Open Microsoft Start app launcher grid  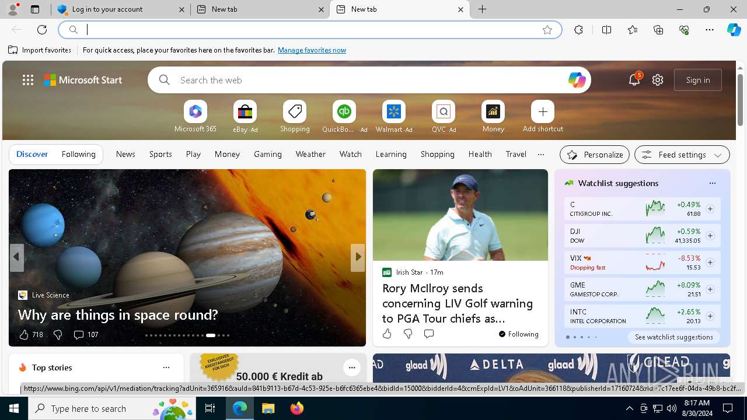click(28, 80)
